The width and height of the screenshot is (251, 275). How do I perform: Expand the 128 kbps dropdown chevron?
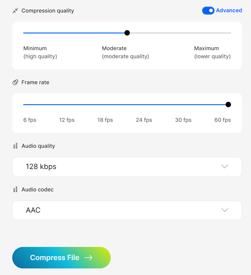click(x=225, y=167)
